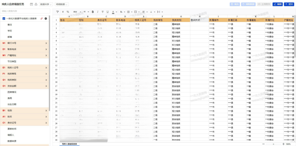The image size is (296, 146).
Task: Toggle underline formatting
Action: (107, 12)
